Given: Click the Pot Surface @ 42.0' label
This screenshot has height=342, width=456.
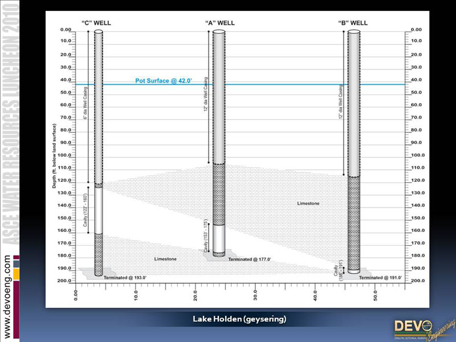Looking at the screenshot, I should 164,81.
